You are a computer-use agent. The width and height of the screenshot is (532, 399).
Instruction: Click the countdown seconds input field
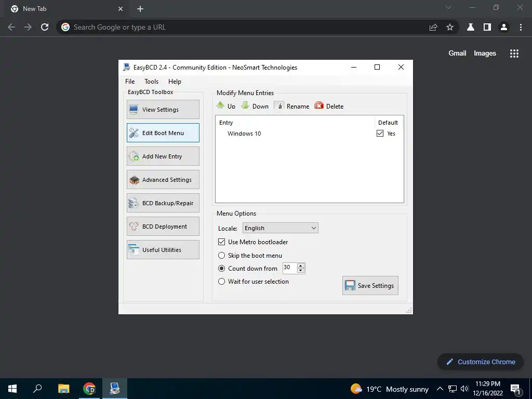[290, 268]
